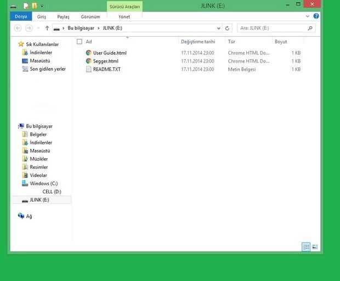The height and width of the screenshot is (281, 340).
Task: Go up one folder level
Action: click(47, 28)
